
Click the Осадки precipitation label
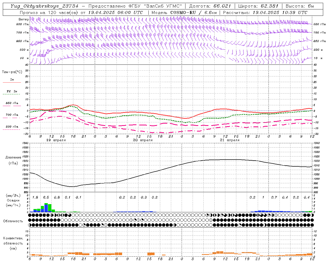tap(13, 200)
